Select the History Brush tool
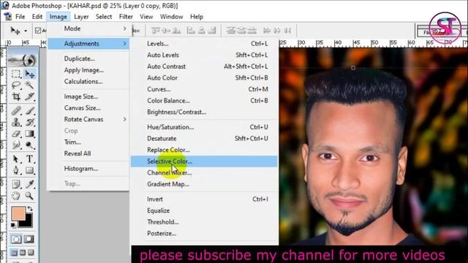 tap(29, 122)
